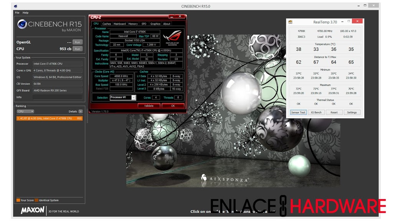Click the Sensor Test button in RealTemp
This screenshot has width=393, height=221.
point(298,112)
